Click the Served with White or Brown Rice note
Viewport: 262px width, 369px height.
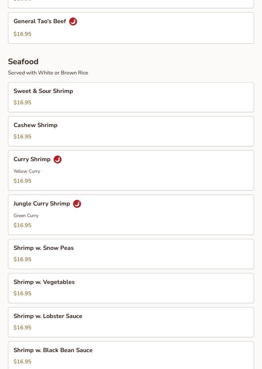pyautogui.click(x=48, y=73)
